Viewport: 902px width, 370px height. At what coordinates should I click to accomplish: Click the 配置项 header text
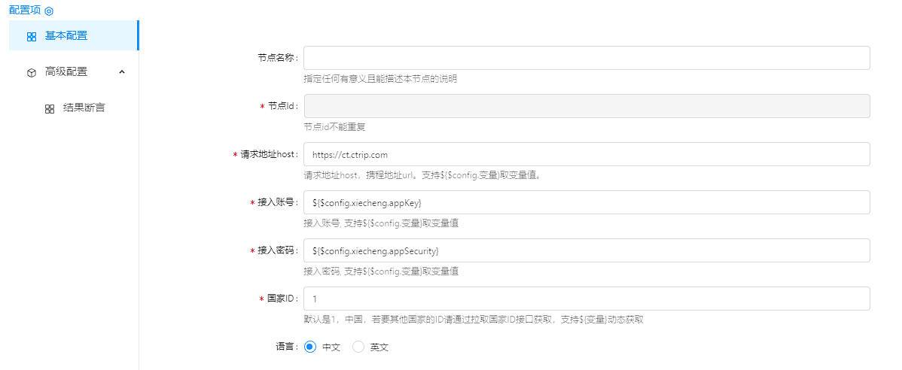(25, 11)
